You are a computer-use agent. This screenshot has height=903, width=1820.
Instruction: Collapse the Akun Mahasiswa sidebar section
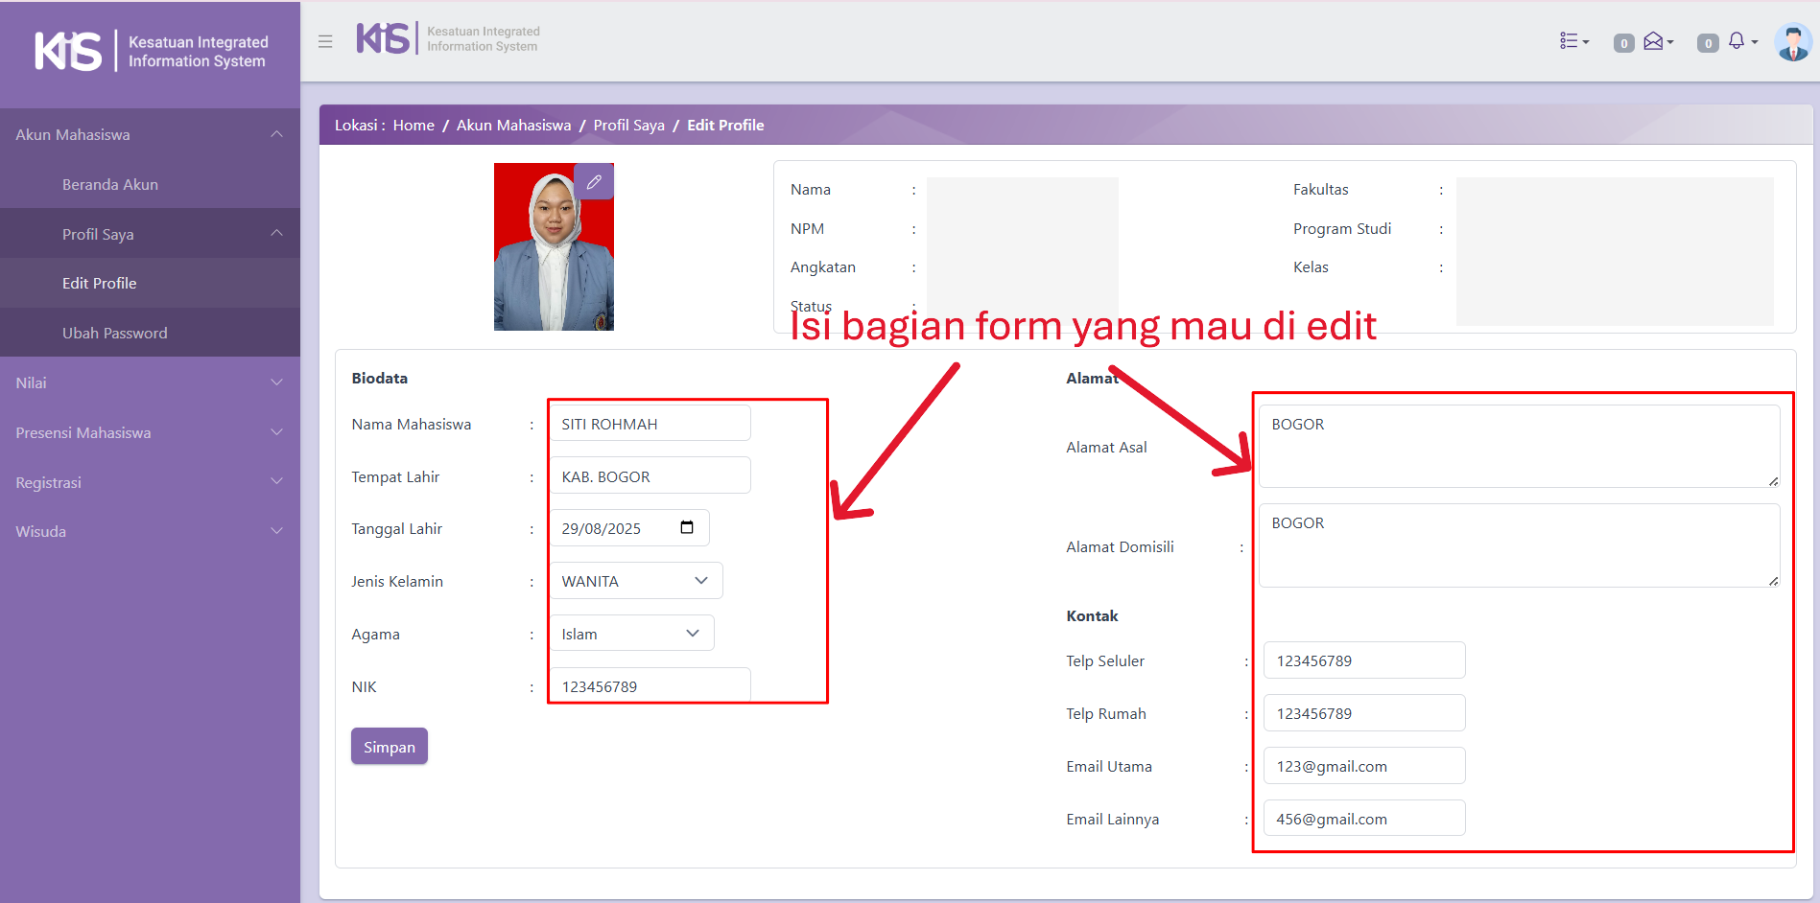pyautogui.click(x=150, y=134)
